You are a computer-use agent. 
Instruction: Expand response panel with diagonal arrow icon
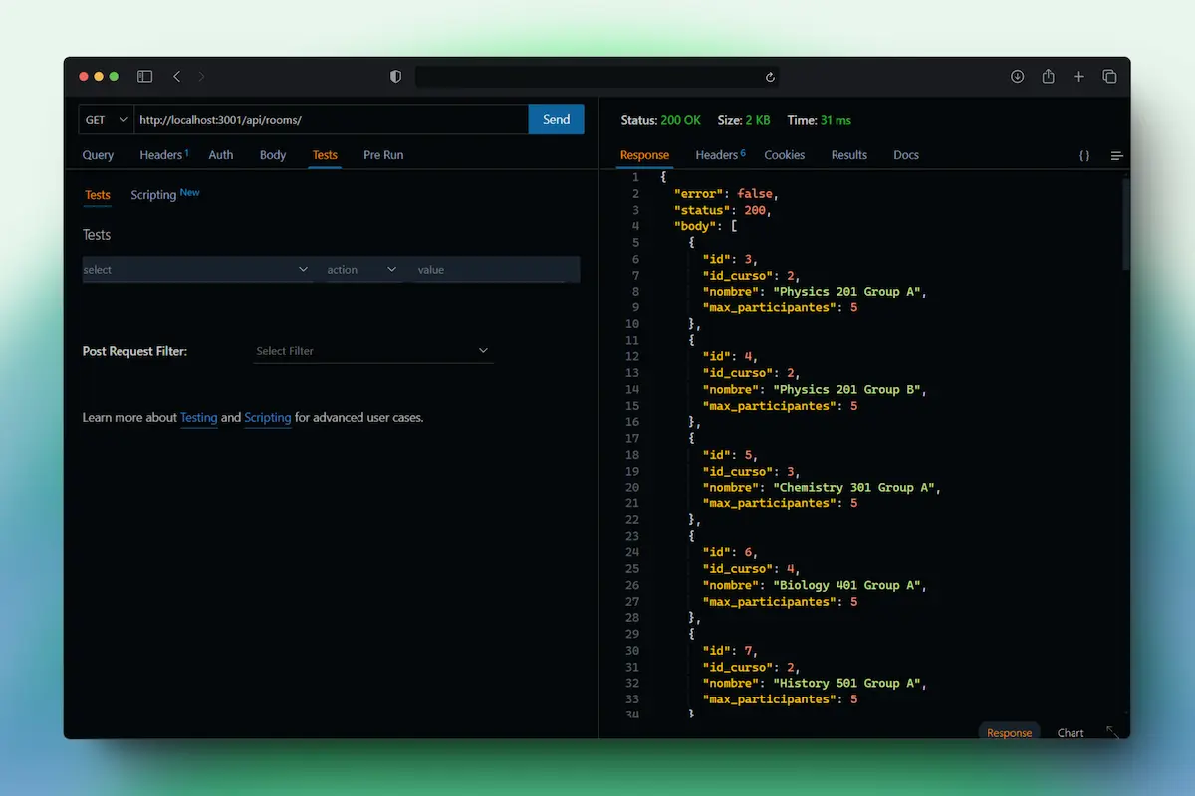1112,732
